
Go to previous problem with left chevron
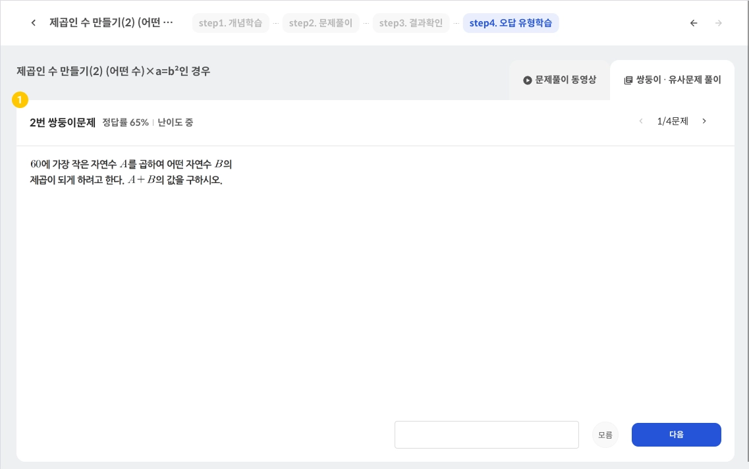(641, 121)
